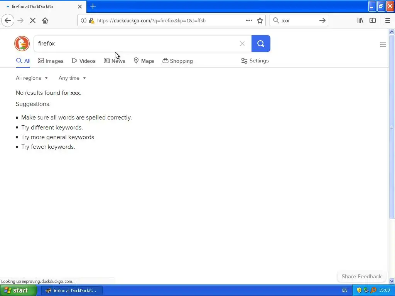Image resolution: width=395 pixels, height=296 pixels.
Task: Click scrollbar up arrow
Action: (392, 32)
